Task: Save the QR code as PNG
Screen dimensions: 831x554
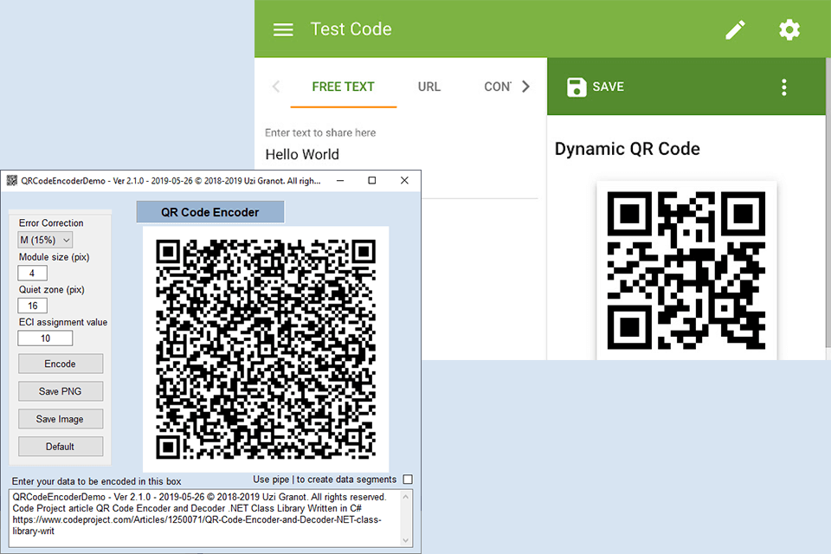Action: [61, 391]
